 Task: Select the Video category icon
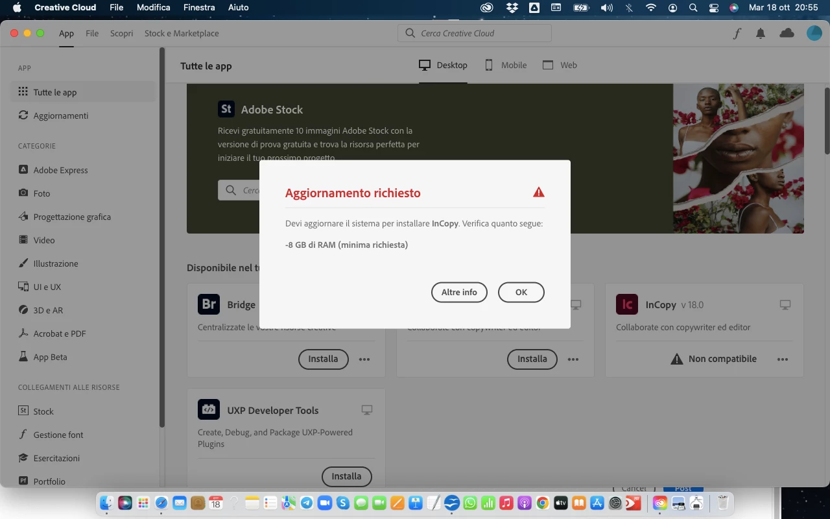[x=23, y=240]
